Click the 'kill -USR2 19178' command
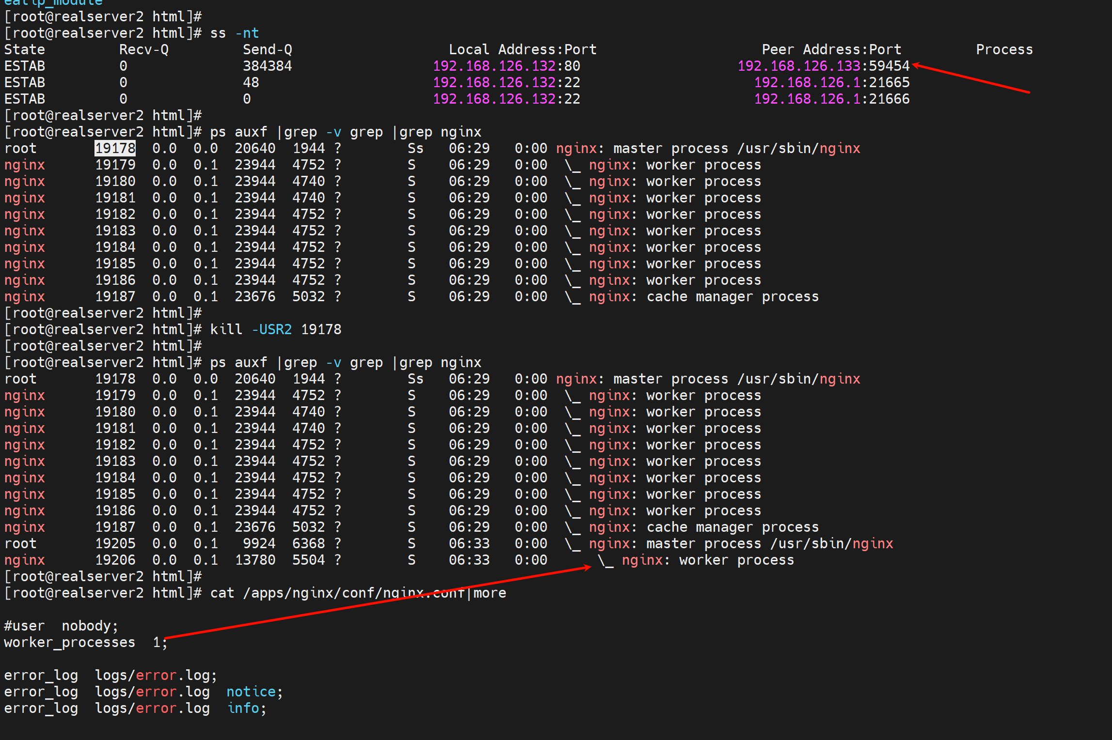 click(275, 329)
